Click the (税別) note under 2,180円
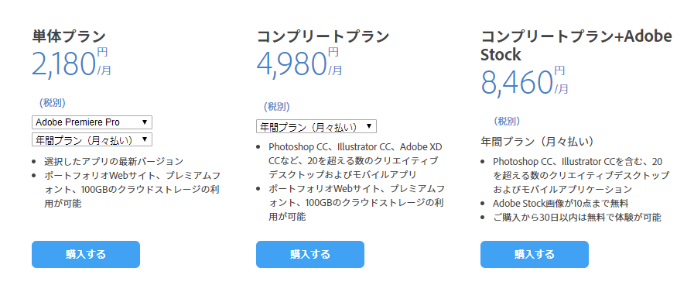This screenshot has height=285, width=694. pos(53,103)
